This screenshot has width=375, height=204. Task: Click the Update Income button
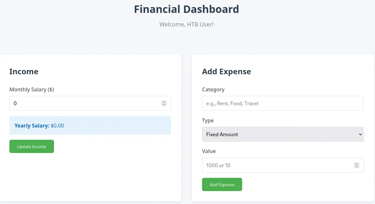click(32, 147)
